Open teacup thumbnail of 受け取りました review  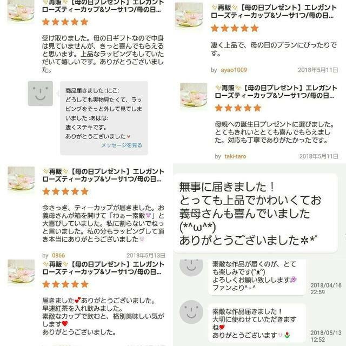click(21, 10)
